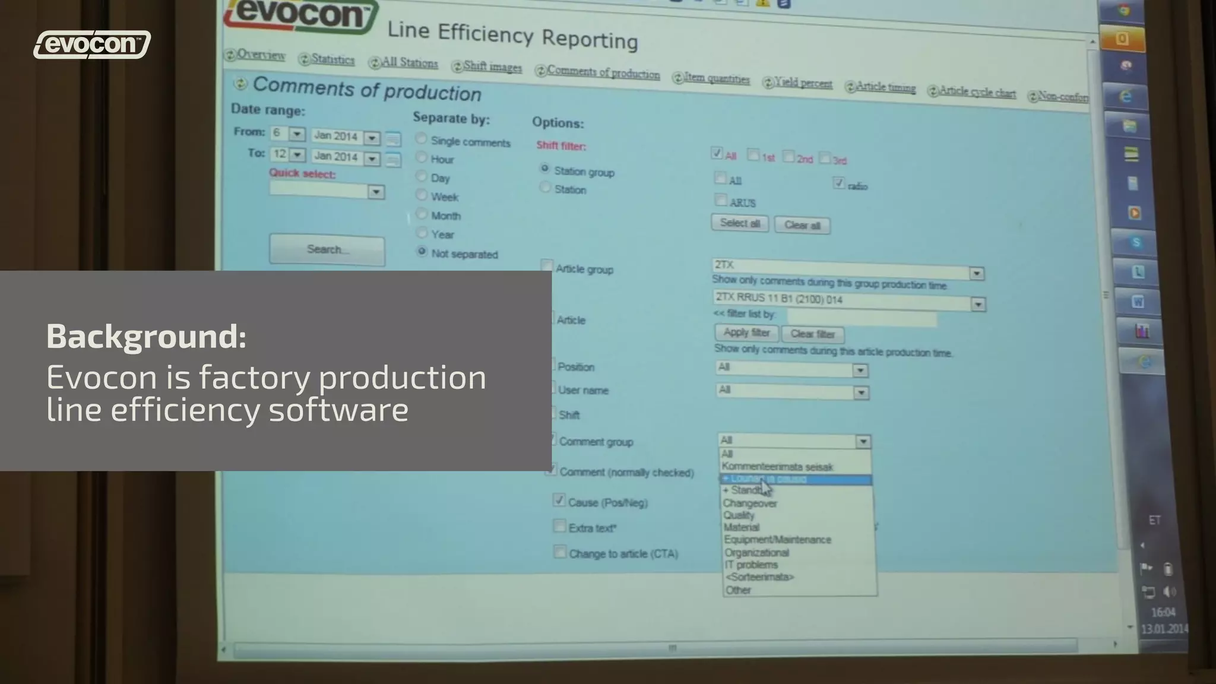Open the From date calendar picker icon
The image size is (1216, 684).
click(x=392, y=140)
